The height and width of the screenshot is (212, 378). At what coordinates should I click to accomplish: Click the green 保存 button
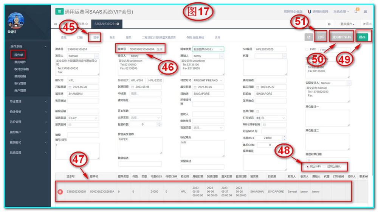[362, 37]
